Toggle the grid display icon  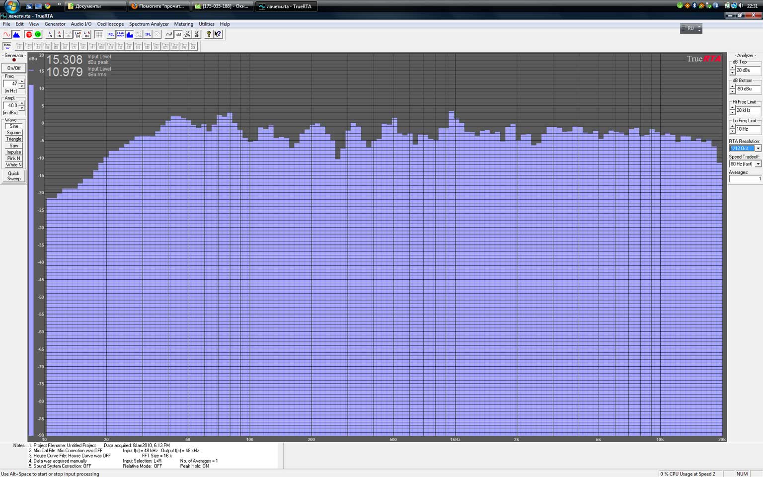(99, 34)
